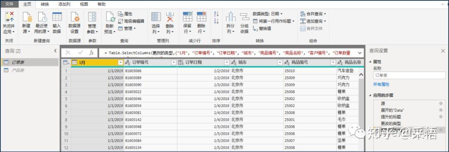Click the table menu icon at grid corner

[x=66, y=62]
